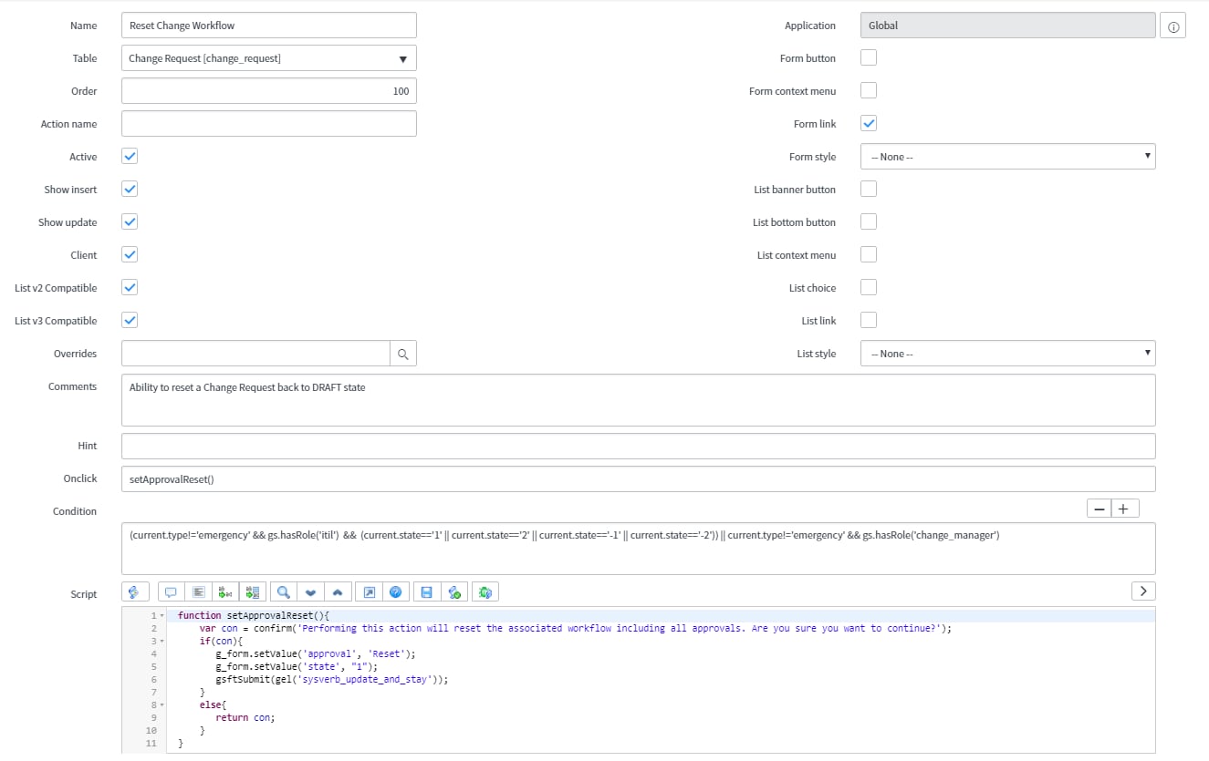Image resolution: width=1209 pixels, height=761 pixels.
Task: Click the find next down-arrow icon
Action: 310,592
